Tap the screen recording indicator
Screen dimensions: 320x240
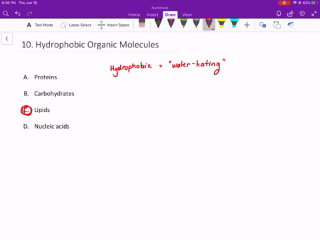pos(284,3)
